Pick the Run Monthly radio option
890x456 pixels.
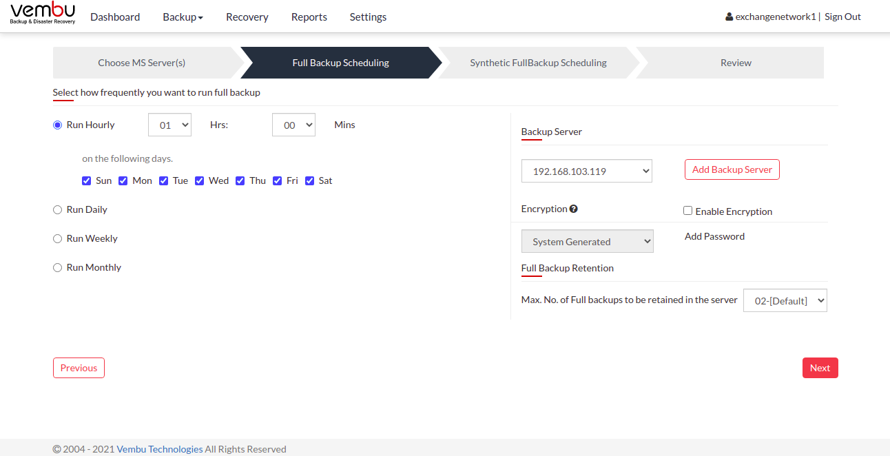(x=57, y=267)
